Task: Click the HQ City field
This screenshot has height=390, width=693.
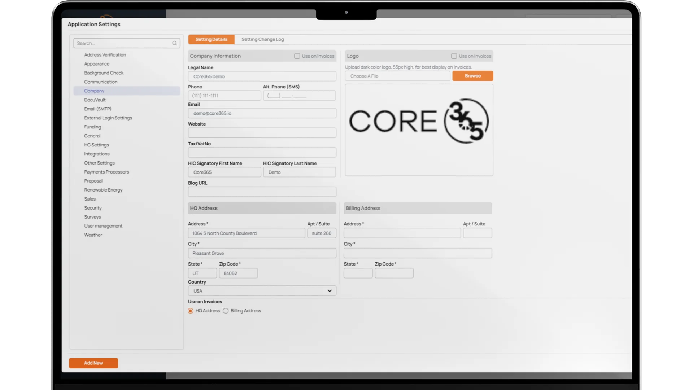Action: pyautogui.click(x=262, y=253)
